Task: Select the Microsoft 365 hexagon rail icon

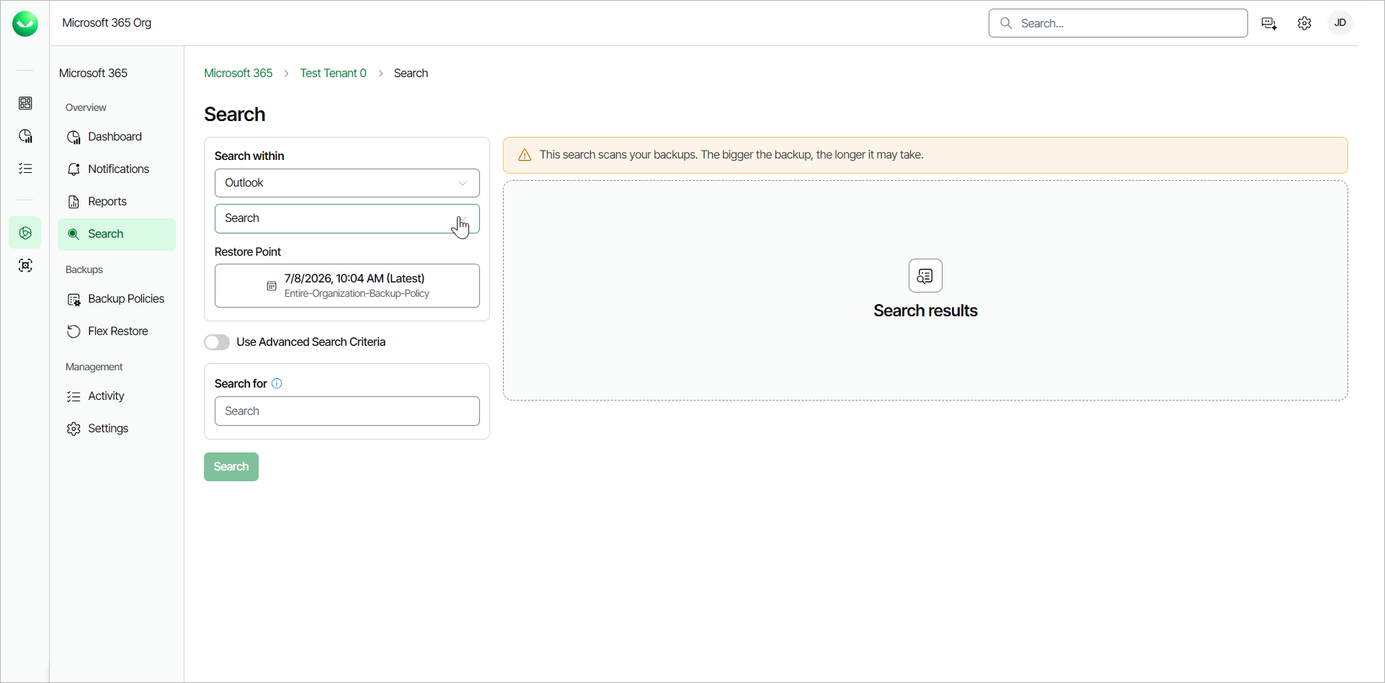Action: coord(25,233)
